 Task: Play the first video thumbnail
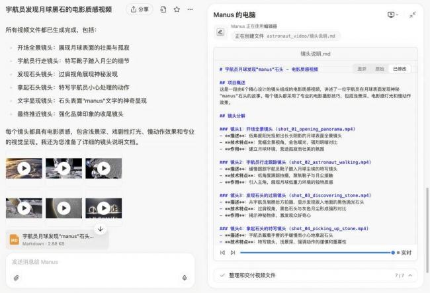24,169
